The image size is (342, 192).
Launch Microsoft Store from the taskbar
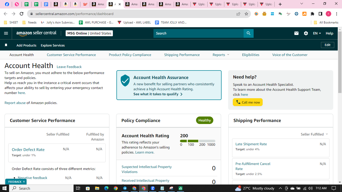[88, 188]
